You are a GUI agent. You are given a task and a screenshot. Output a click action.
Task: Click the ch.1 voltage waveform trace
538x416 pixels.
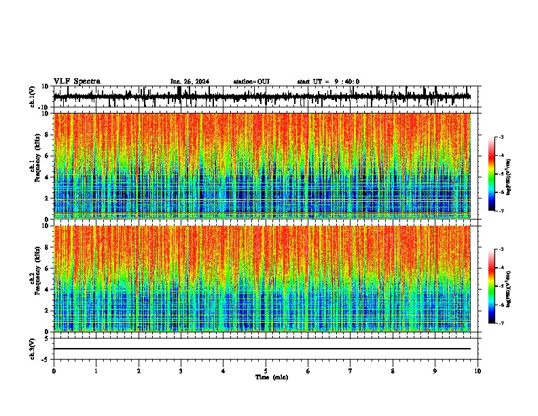click(x=262, y=97)
